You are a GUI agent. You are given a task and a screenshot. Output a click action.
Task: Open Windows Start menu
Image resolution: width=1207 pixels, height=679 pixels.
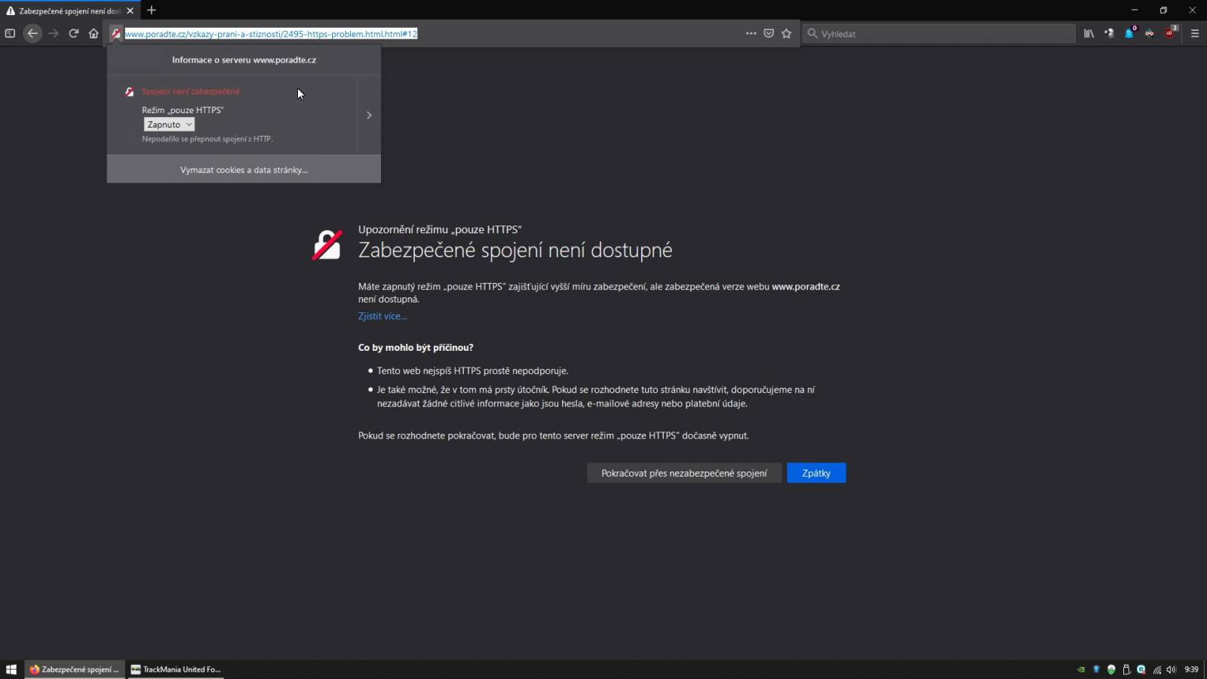click(11, 669)
